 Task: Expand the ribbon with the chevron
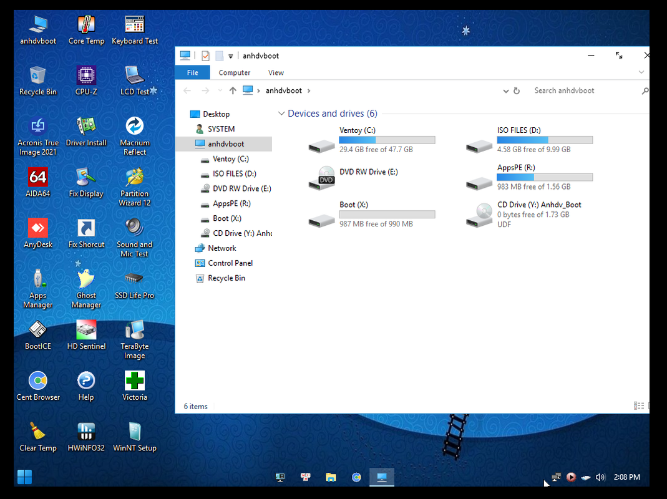pos(641,72)
